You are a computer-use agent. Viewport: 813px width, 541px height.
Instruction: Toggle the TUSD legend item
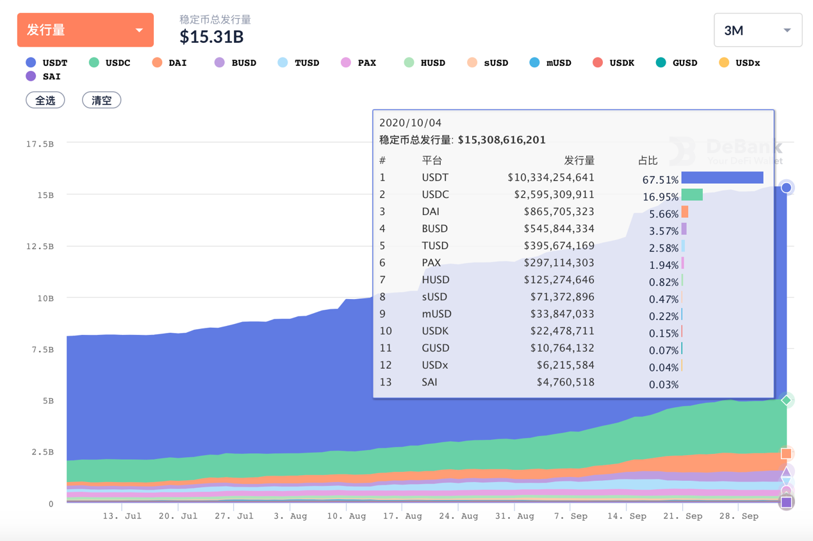click(x=299, y=63)
